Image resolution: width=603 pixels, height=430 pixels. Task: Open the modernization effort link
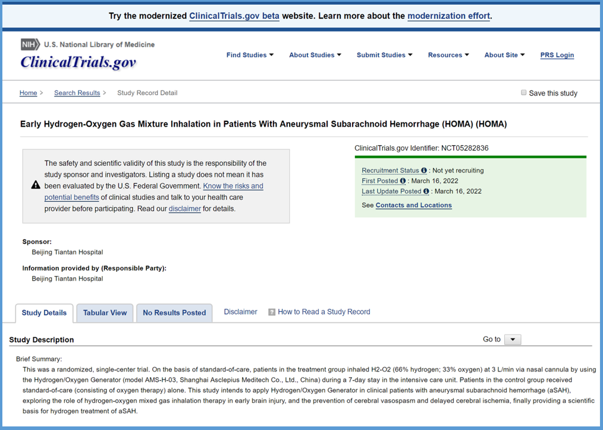tap(448, 16)
